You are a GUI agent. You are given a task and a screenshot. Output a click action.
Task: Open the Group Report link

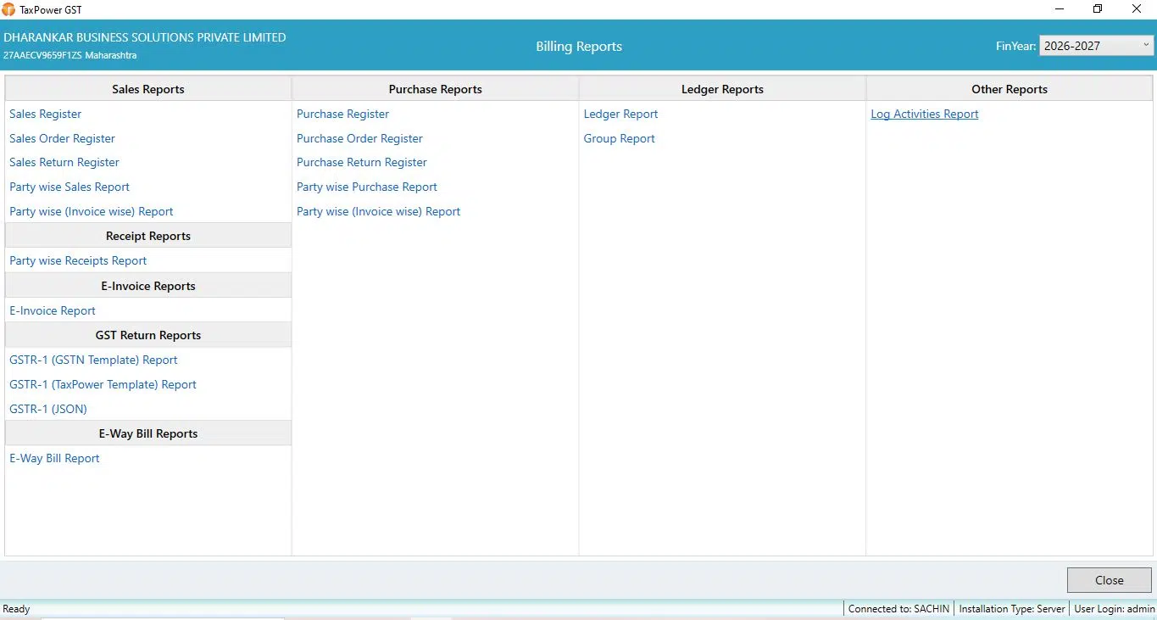619,138
